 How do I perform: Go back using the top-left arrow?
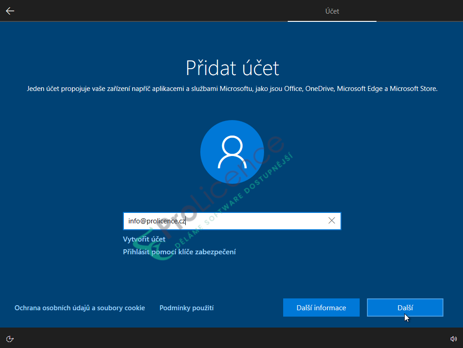point(10,11)
